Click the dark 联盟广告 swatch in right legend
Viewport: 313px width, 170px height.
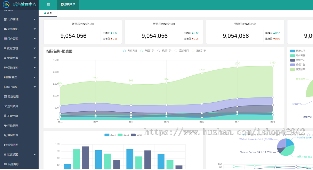292,60
